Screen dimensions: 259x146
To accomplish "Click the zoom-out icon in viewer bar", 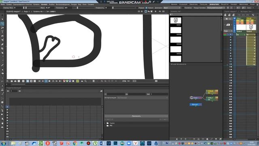I will pyautogui.click(x=105, y=81).
